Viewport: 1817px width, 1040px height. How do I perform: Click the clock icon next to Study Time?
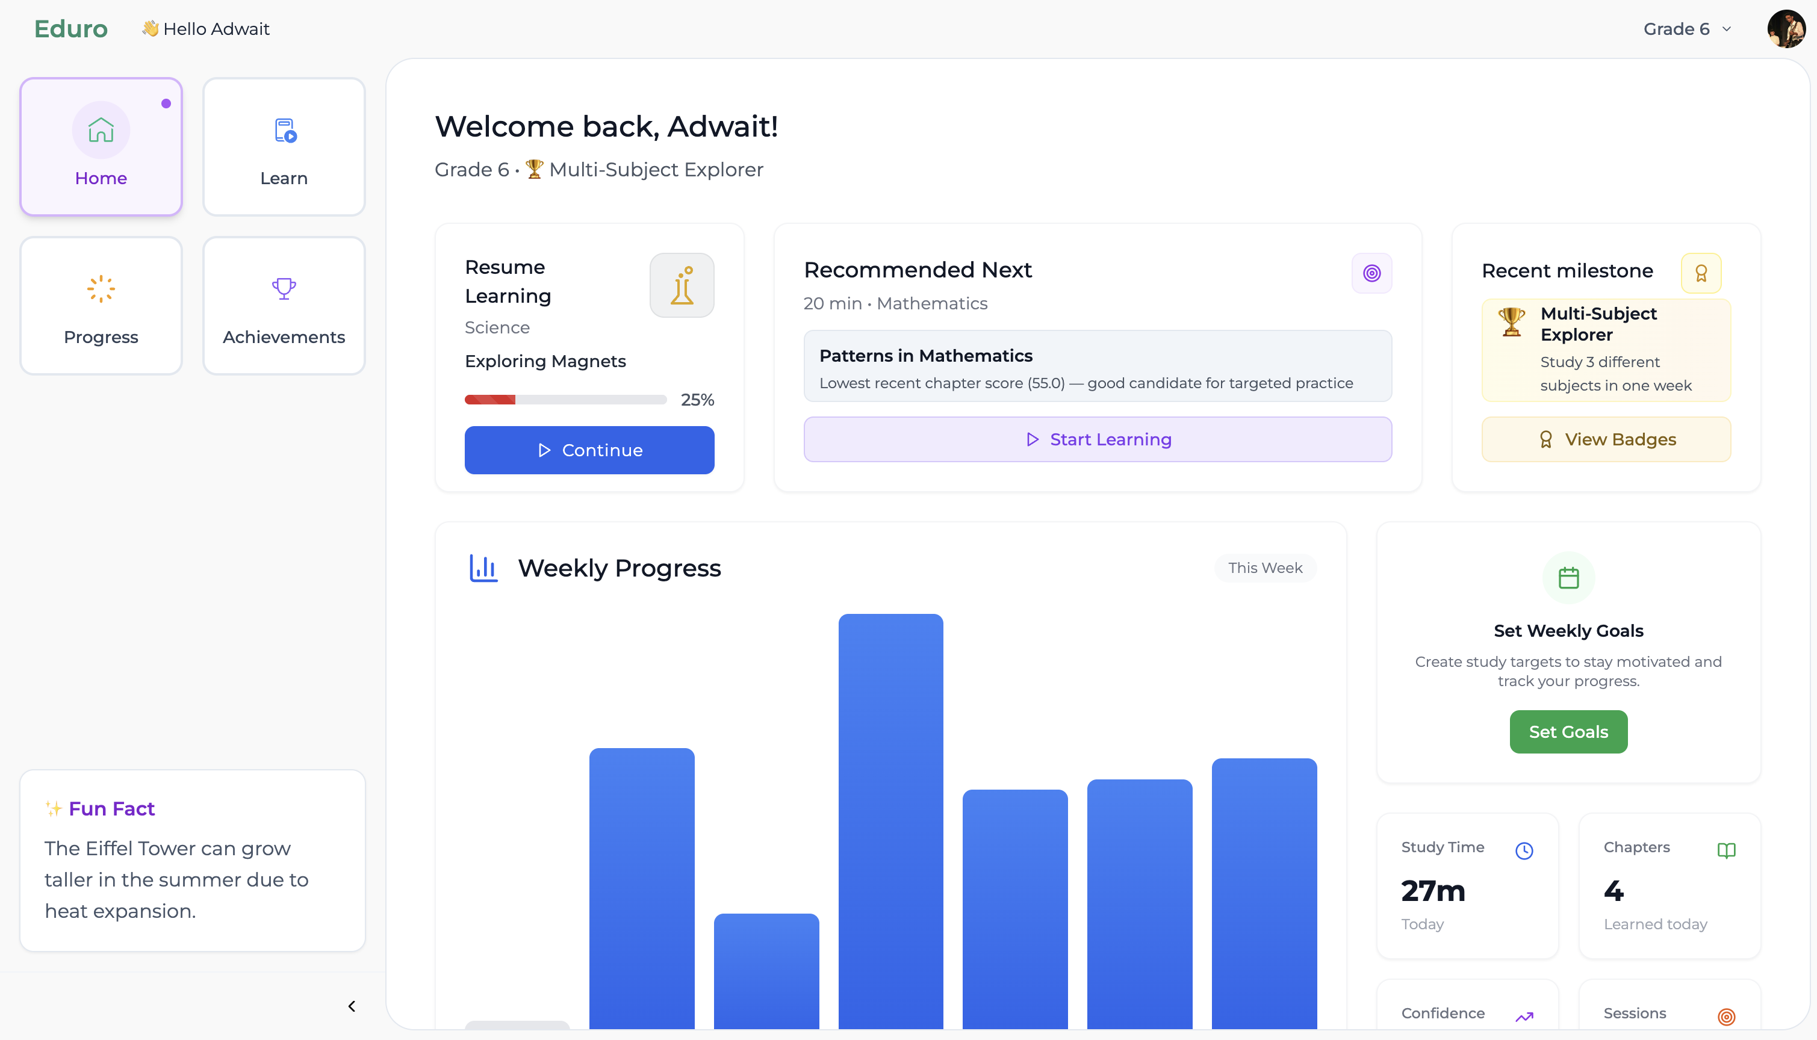coord(1523,850)
